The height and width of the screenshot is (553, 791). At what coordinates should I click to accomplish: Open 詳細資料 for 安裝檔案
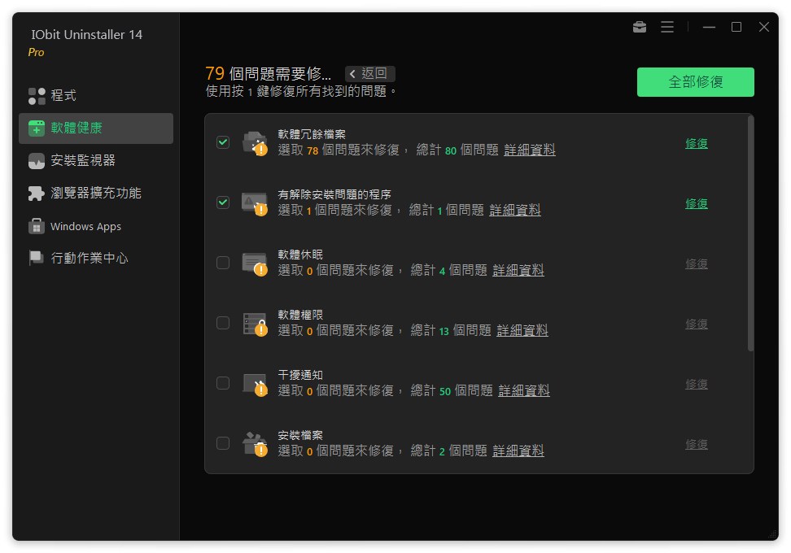pos(518,451)
